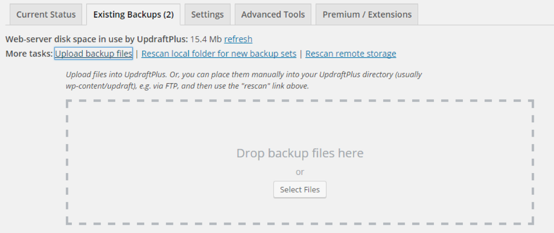
Task: Open the Advanced Tools tab
Action: pos(273,14)
